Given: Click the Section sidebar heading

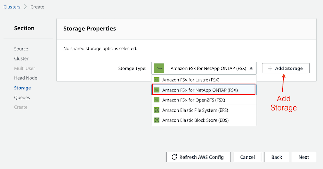Looking at the screenshot, I should 24,28.
